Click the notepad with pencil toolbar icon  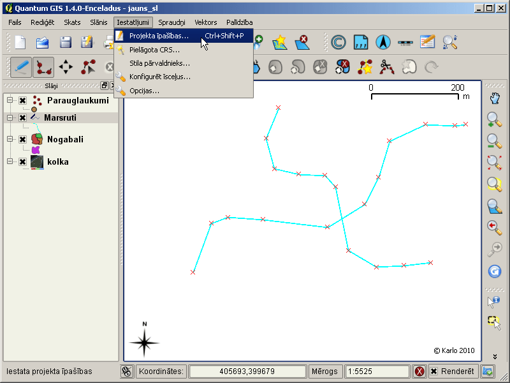[427, 42]
